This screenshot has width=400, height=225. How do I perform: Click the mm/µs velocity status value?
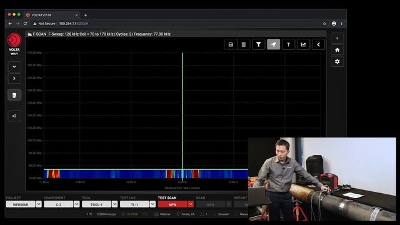(x=106, y=214)
